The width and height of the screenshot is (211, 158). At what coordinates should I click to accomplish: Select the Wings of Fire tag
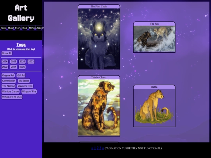29,92
